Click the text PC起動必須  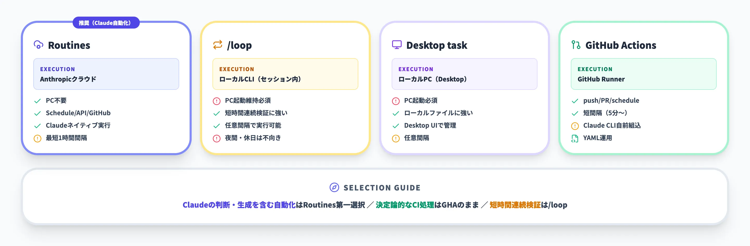pyautogui.click(x=421, y=101)
